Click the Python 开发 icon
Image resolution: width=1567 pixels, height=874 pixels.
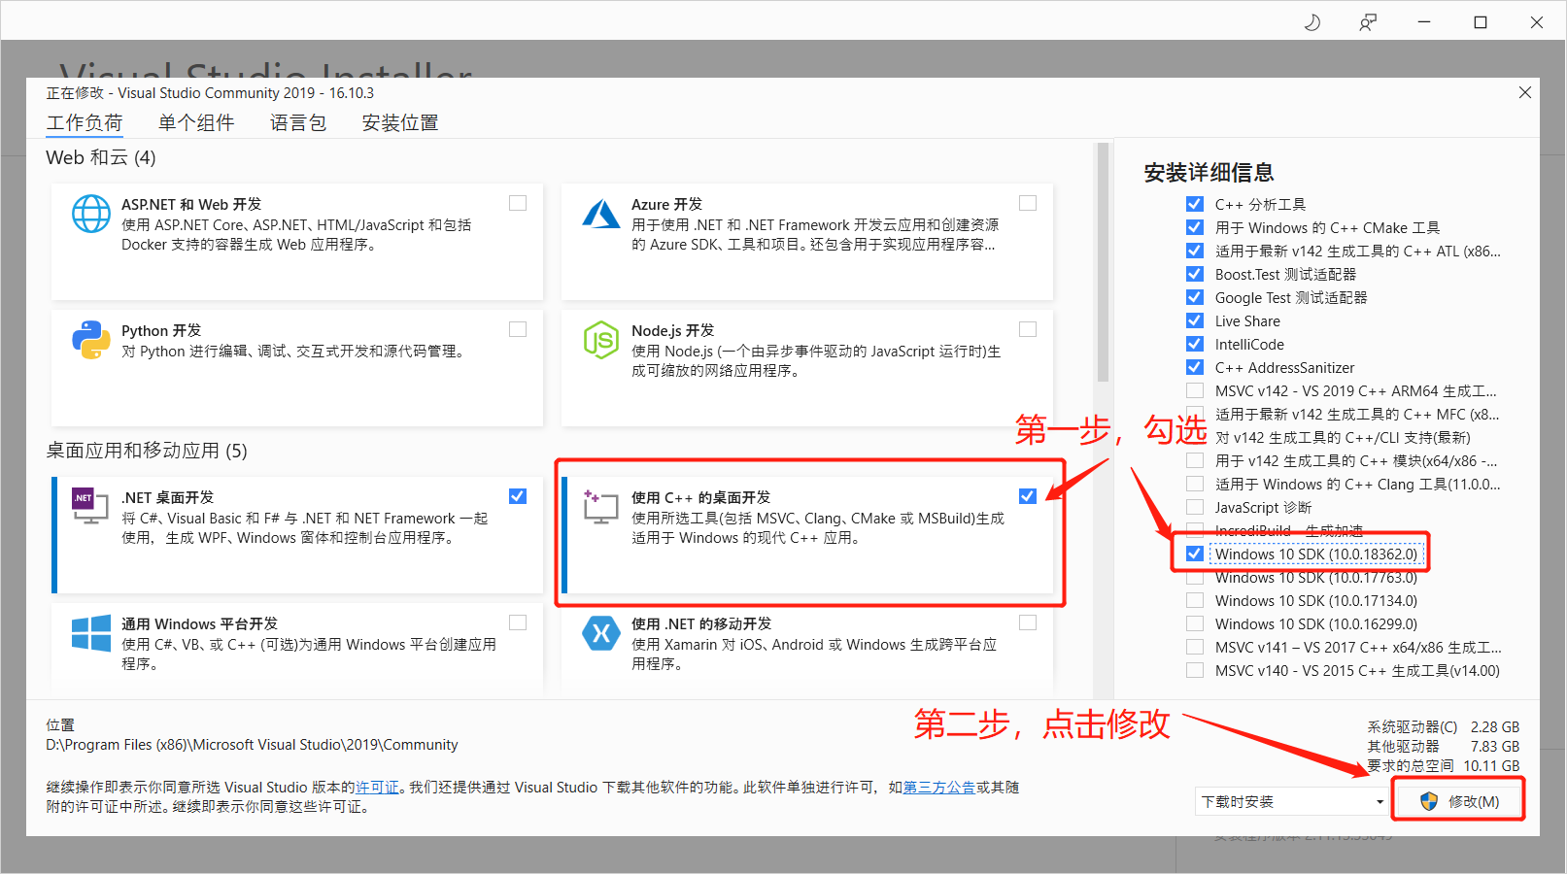pyautogui.click(x=90, y=340)
